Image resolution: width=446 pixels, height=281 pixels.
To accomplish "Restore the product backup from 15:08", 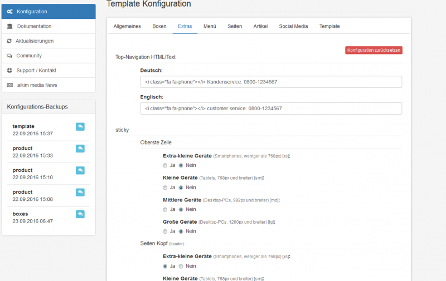I will click(x=80, y=192).
